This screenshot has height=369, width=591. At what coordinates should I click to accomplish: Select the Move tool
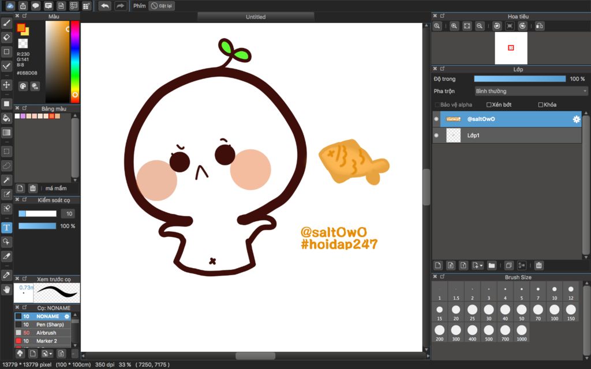pos(6,85)
